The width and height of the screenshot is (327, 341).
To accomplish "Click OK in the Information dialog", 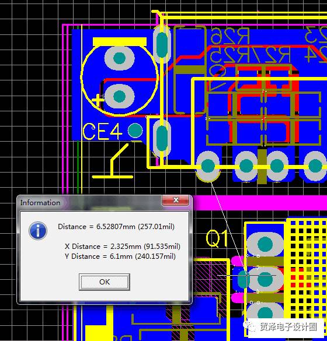I will pos(105,282).
